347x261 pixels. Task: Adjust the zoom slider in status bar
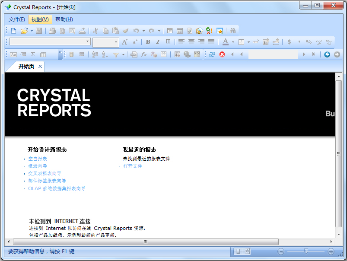coord(306,251)
